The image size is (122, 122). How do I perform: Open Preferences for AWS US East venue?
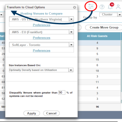point(41,25)
